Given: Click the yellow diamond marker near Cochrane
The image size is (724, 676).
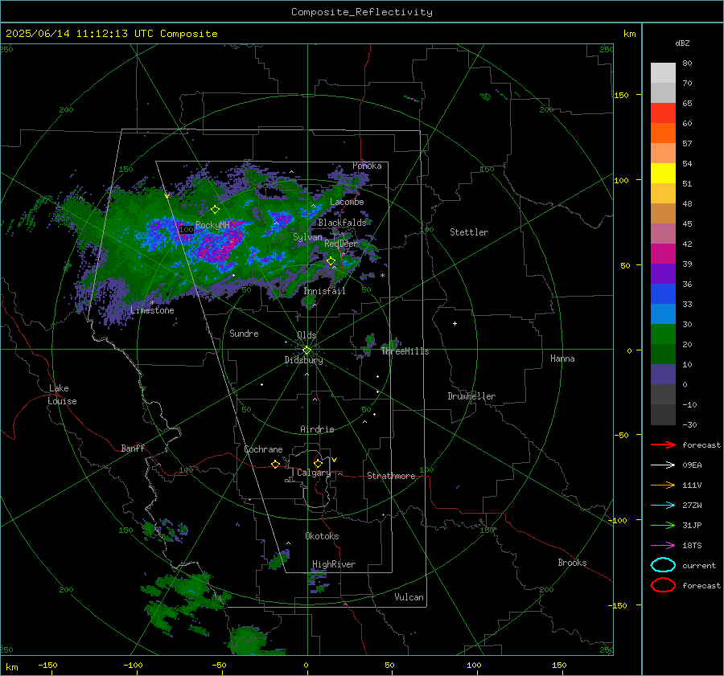Looking at the screenshot, I should click(x=276, y=464).
